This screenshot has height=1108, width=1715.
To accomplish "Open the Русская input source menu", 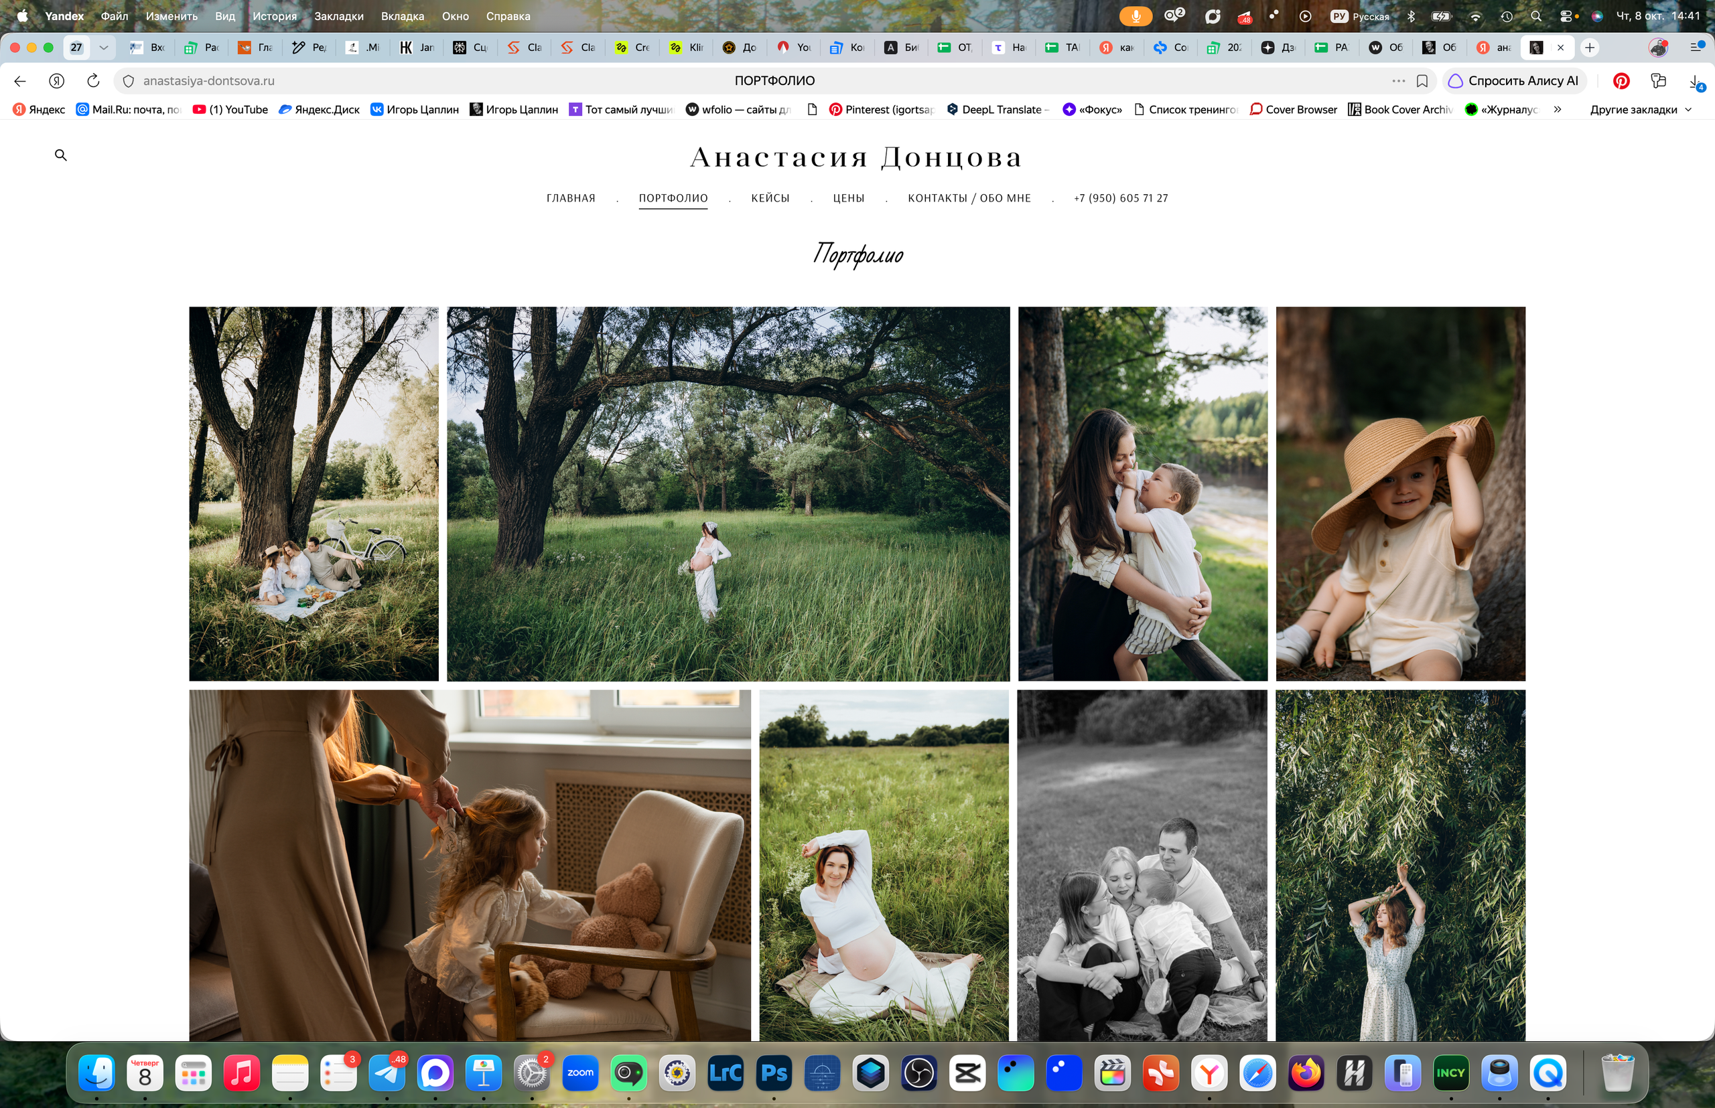I will coord(1360,16).
